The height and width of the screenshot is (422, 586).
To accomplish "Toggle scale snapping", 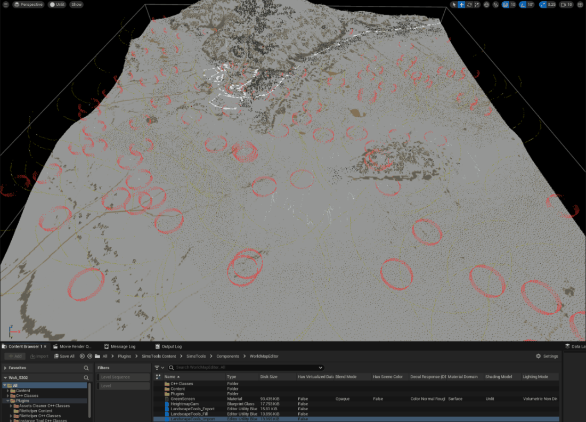I will point(543,4).
